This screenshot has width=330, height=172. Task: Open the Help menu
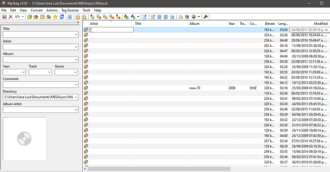tap(97, 10)
